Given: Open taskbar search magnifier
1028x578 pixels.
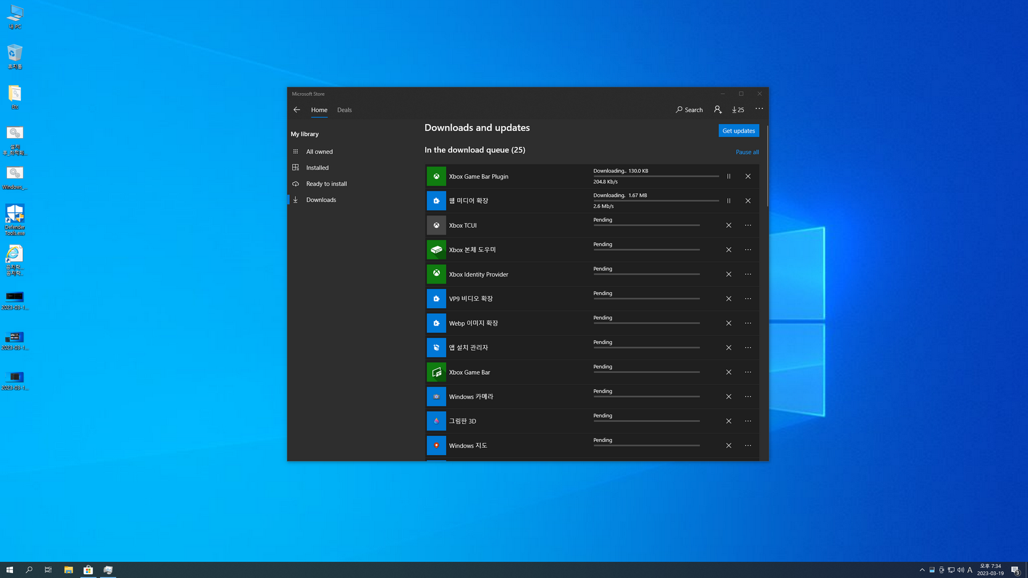Looking at the screenshot, I should tap(29, 570).
